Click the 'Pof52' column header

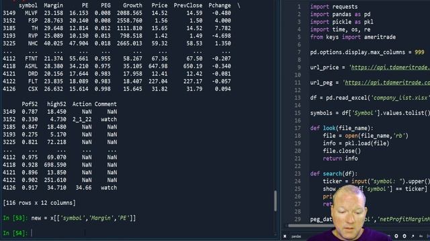[30, 104]
